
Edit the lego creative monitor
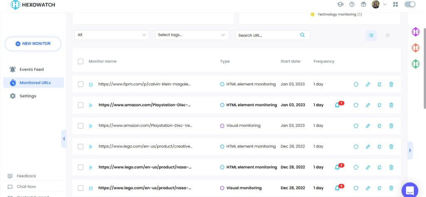pos(368,146)
